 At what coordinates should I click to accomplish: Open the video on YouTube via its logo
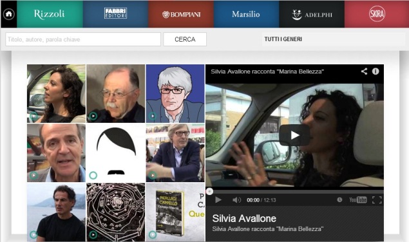358,200
